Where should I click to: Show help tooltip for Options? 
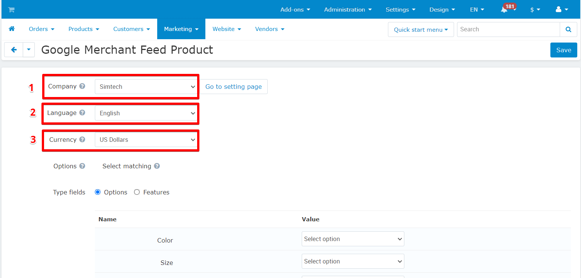(x=82, y=166)
